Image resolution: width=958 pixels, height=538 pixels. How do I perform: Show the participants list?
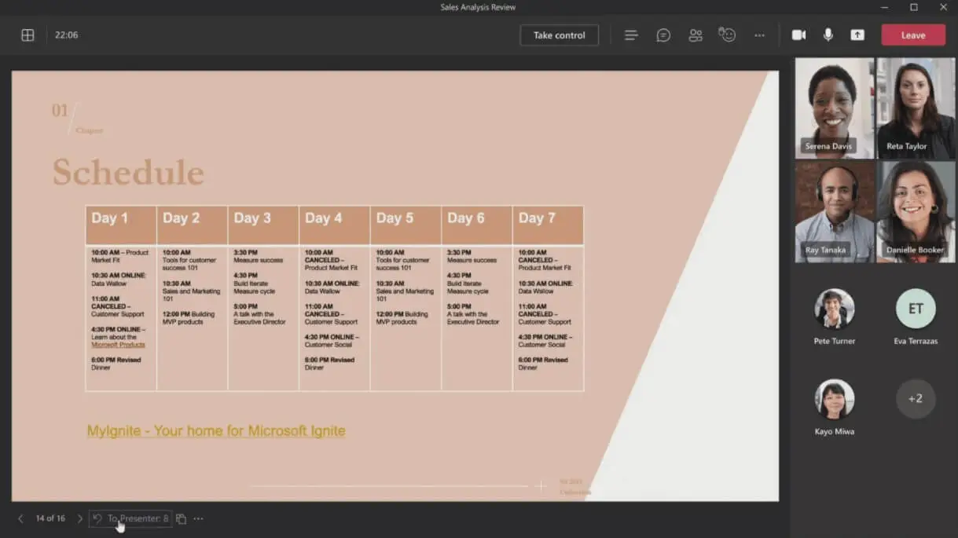695,35
